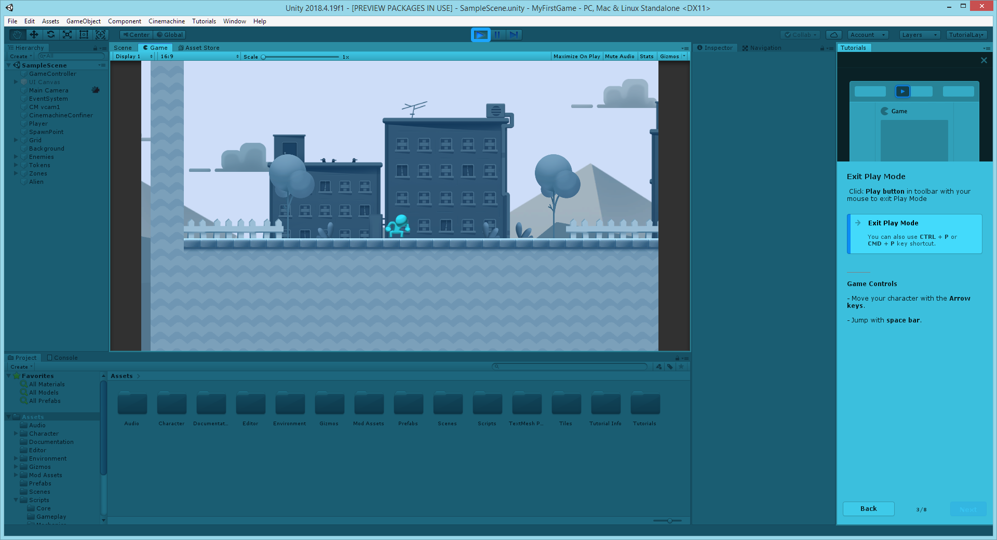Close the tutorial with X icon

coord(983,60)
